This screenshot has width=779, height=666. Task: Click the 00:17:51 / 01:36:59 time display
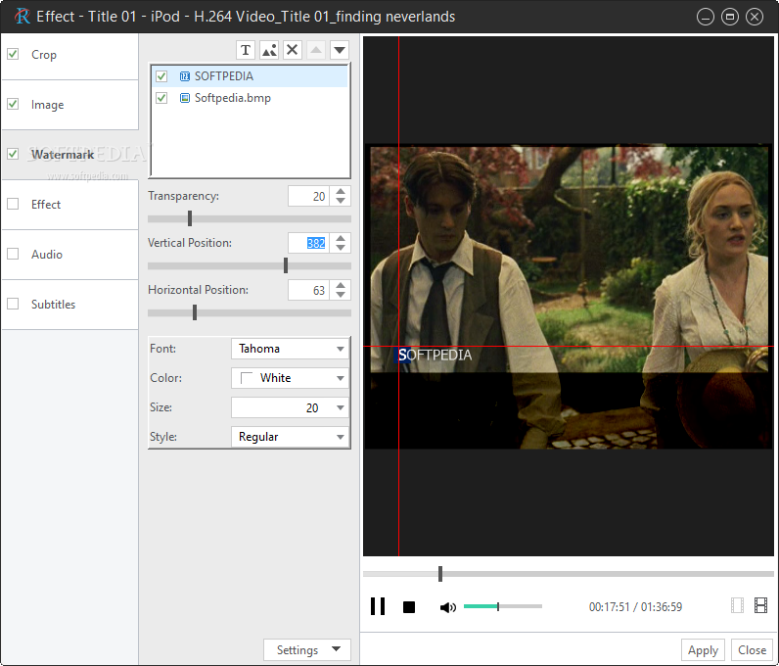[x=635, y=607]
